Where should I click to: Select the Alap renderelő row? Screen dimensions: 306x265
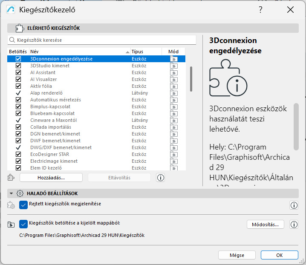[x=96, y=93]
